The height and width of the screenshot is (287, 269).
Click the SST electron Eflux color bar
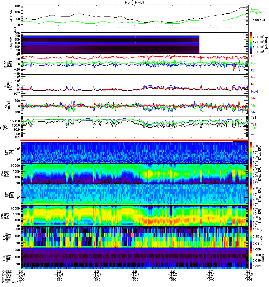[251, 195]
